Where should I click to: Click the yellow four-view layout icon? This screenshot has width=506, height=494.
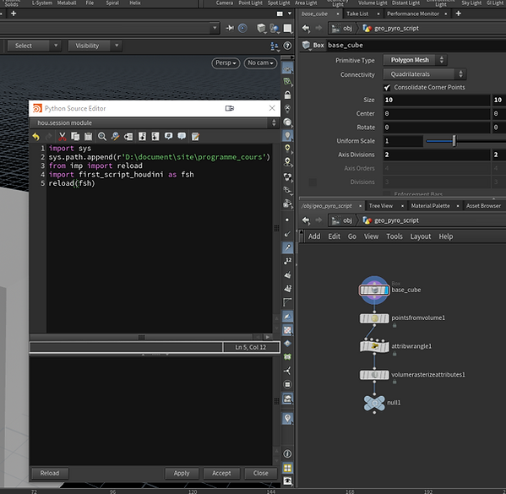(287, 468)
